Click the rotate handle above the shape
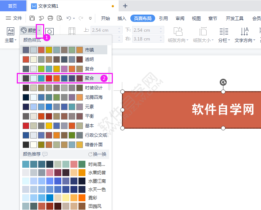 point(223,82)
